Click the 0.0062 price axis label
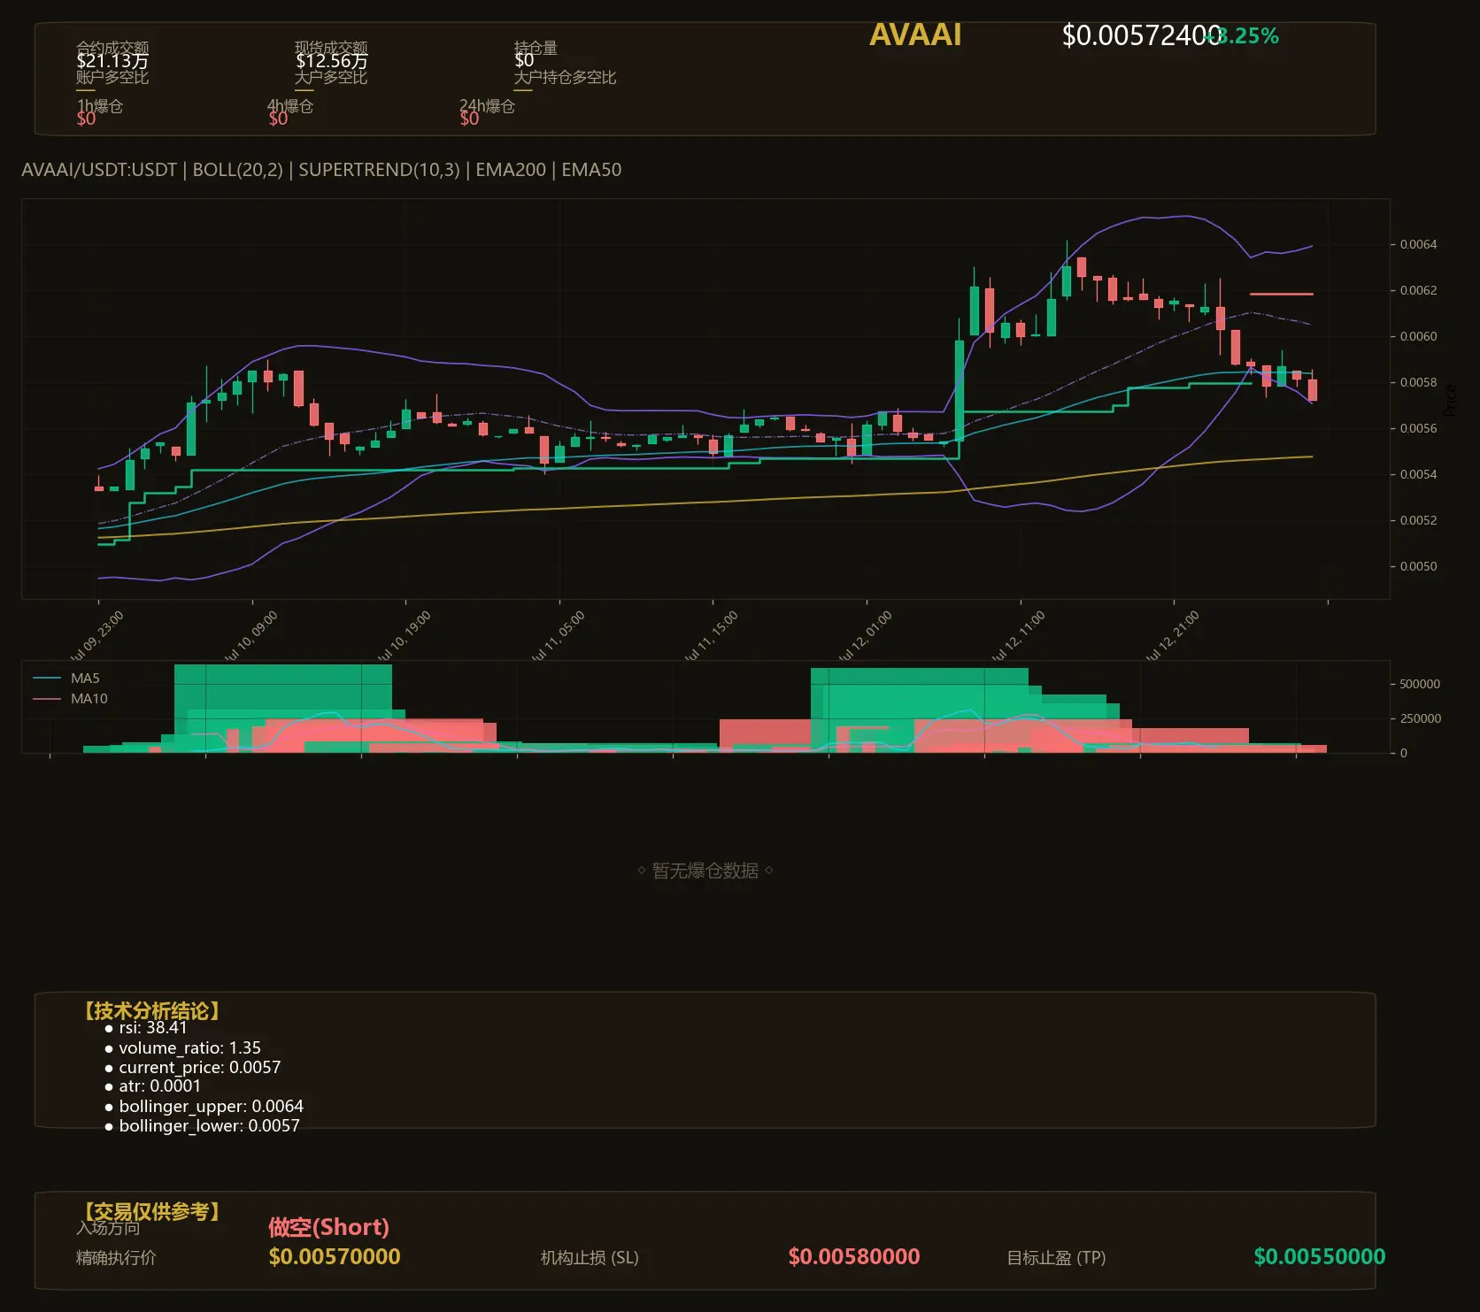This screenshot has height=1312, width=1480. [x=1418, y=290]
